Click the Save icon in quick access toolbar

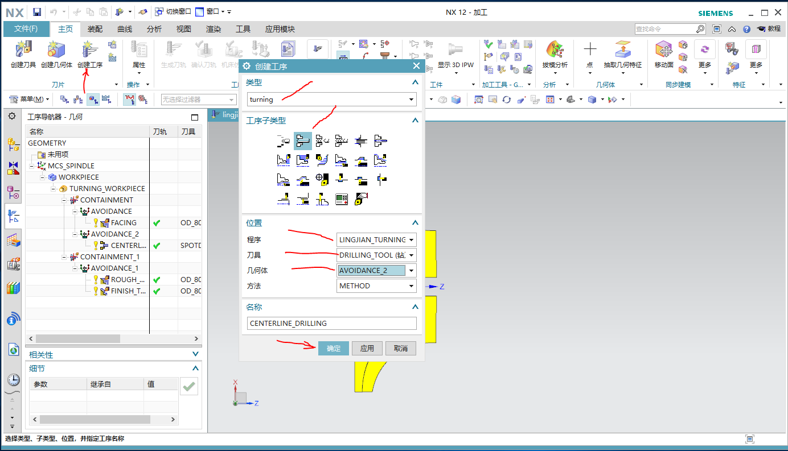tap(37, 12)
